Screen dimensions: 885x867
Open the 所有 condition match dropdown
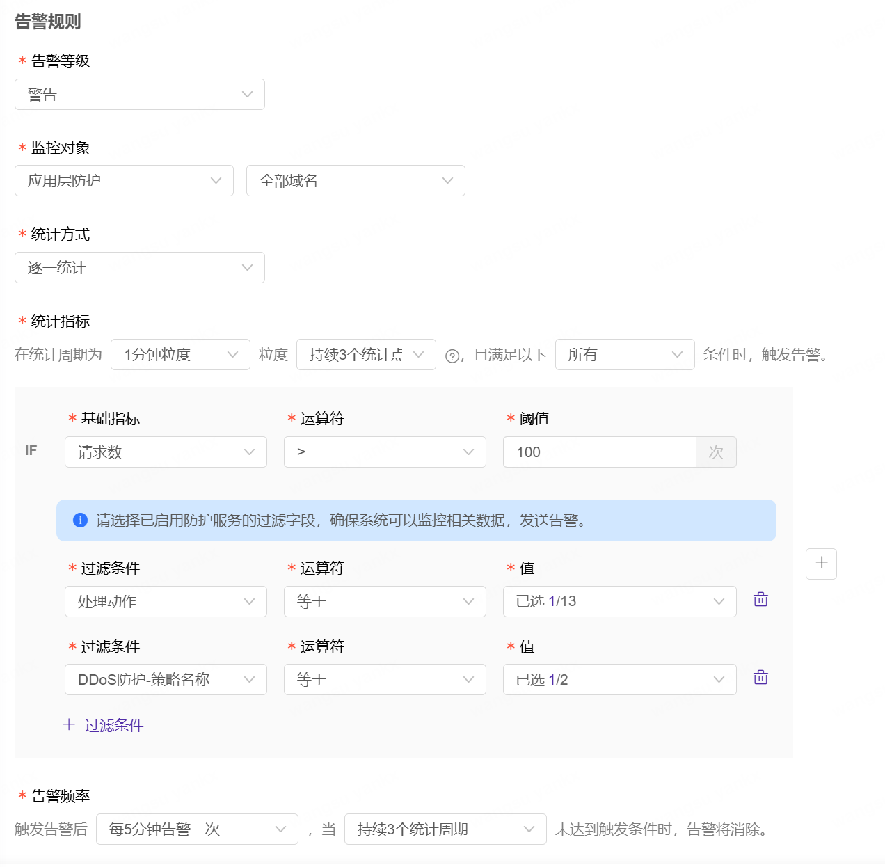[x=625, y=354]
